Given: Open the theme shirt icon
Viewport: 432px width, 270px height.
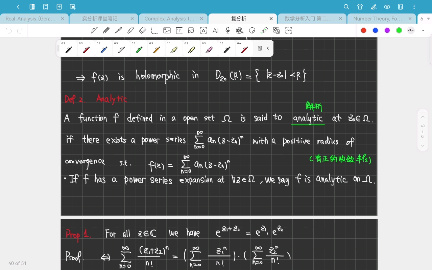Looking at the screenshot, I should click(x=360, y=7).
